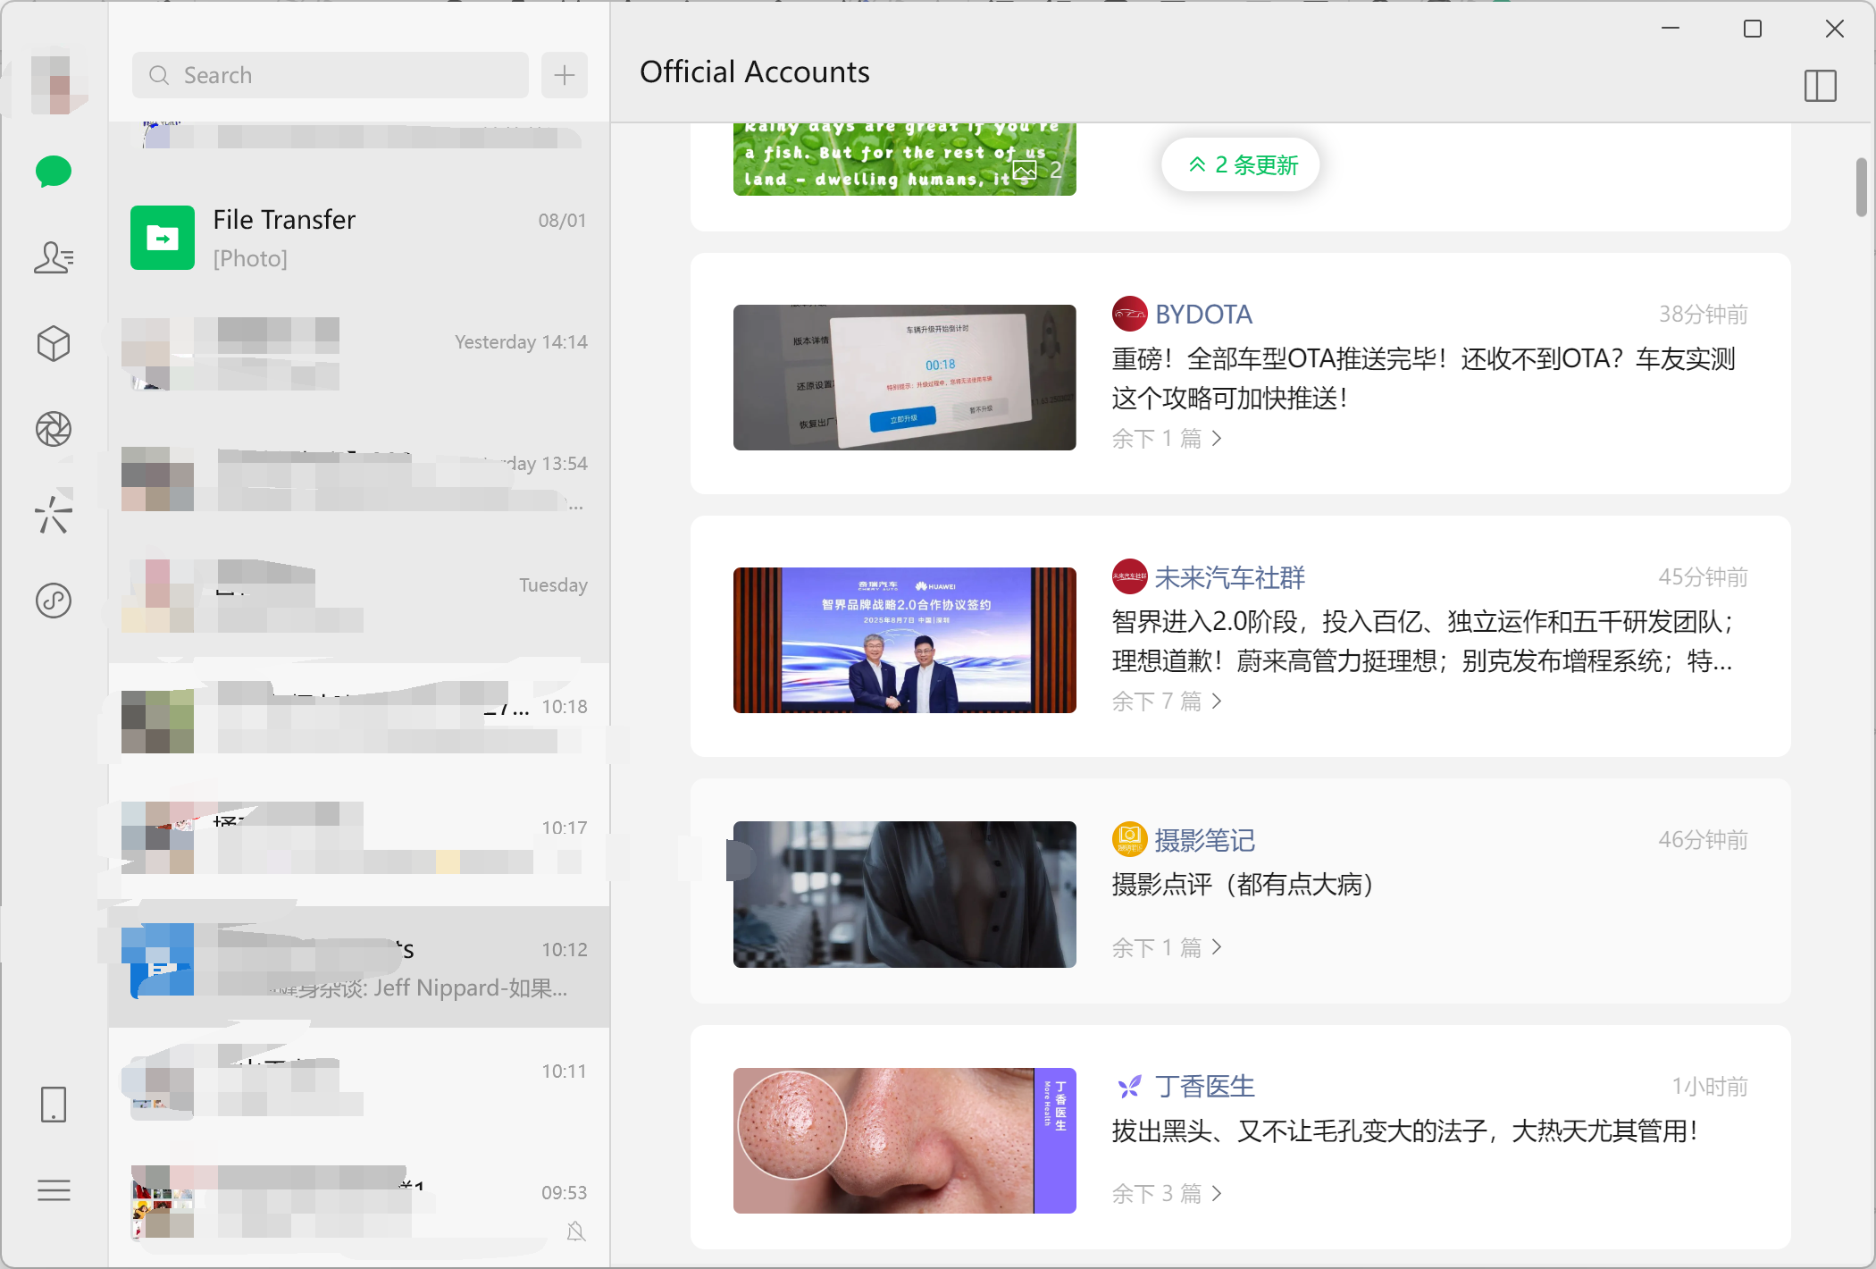The height and width of the screenshot is (1269, 1876).
Task: Open the green rainy days thumbnail
Action: click(x=904, y=159)
